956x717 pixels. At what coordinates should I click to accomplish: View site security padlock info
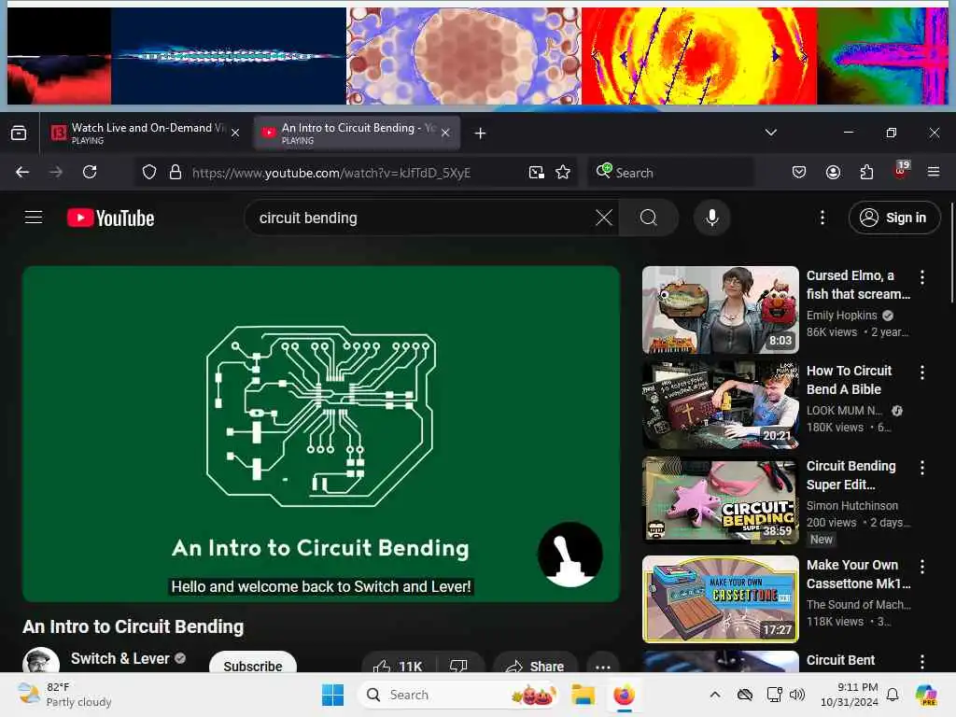(x=176, y=173)
